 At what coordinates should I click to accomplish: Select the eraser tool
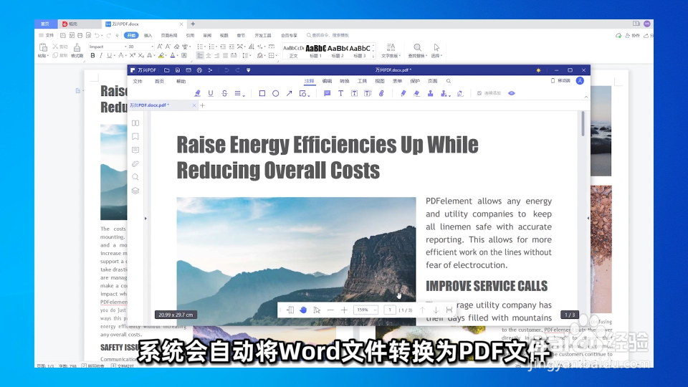pyautogui.click(x=417, y=93)
